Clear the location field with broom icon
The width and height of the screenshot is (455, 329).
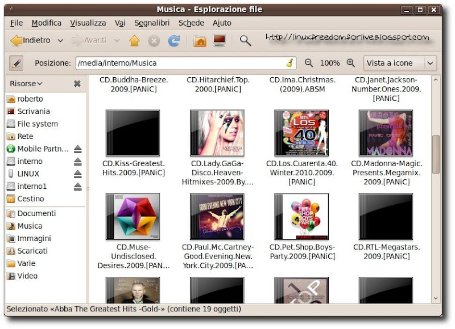tap(290, 63)
